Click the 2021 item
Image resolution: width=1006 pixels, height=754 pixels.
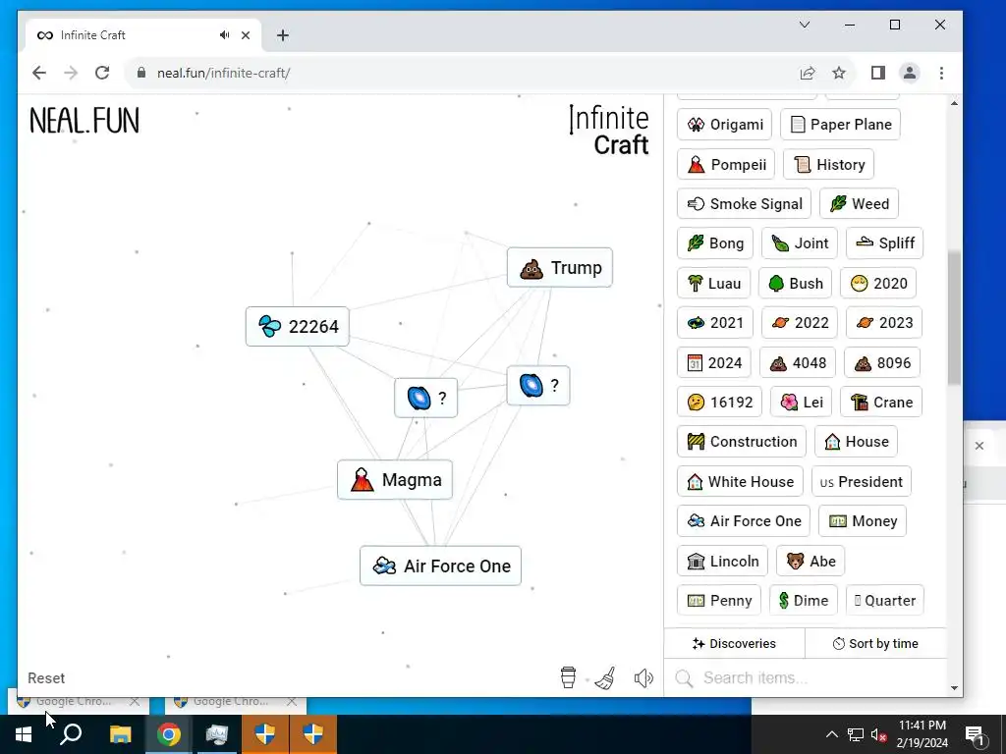click(715, 322)
